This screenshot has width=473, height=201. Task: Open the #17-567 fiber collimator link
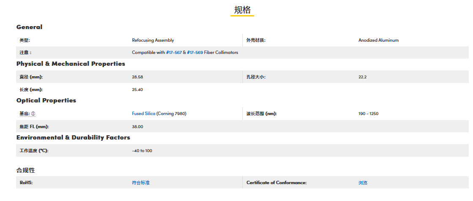coord(174,53)
